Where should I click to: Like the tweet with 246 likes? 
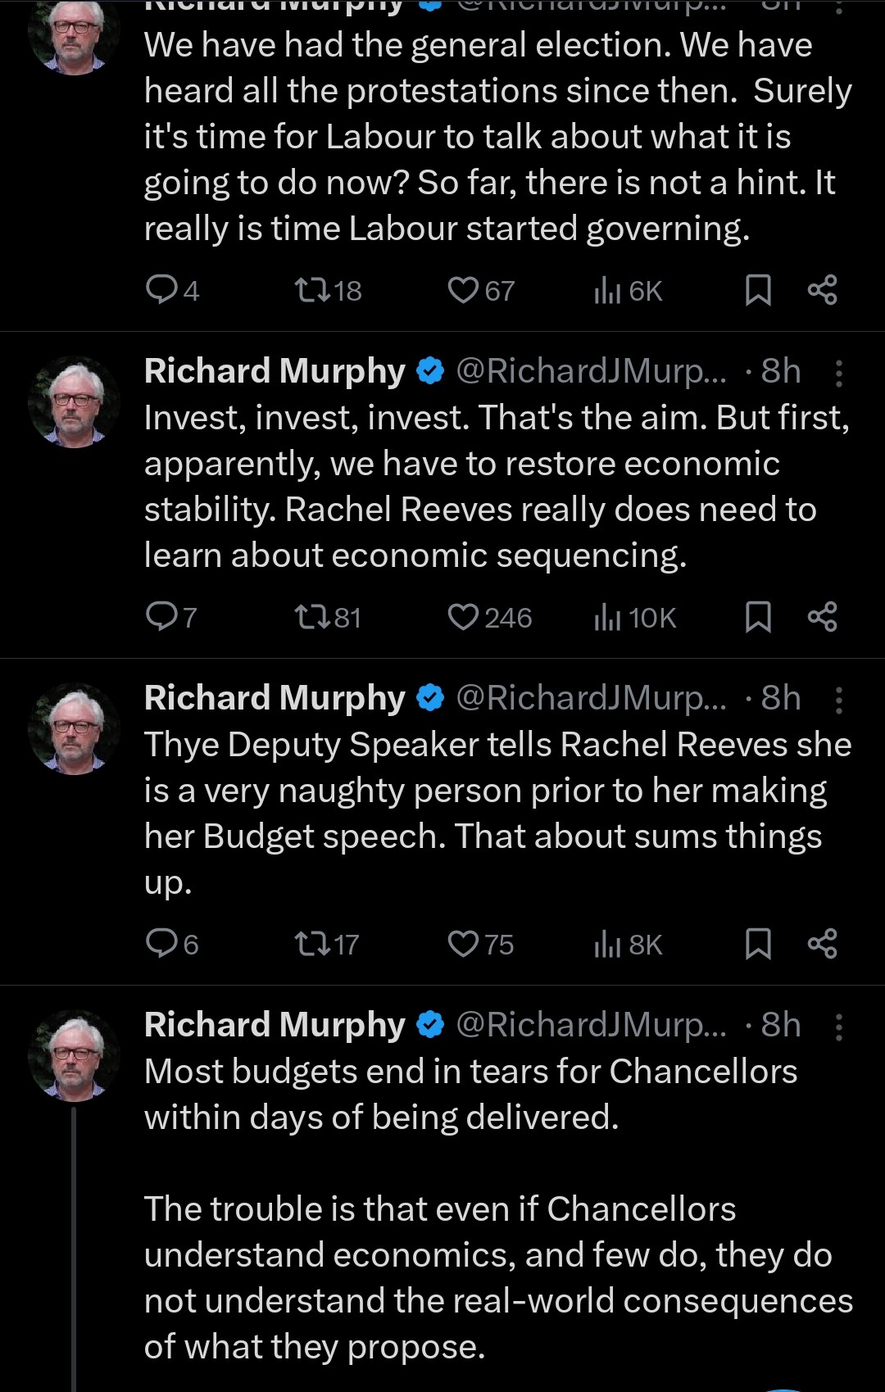pyautogui.click(x=463, y=617)
